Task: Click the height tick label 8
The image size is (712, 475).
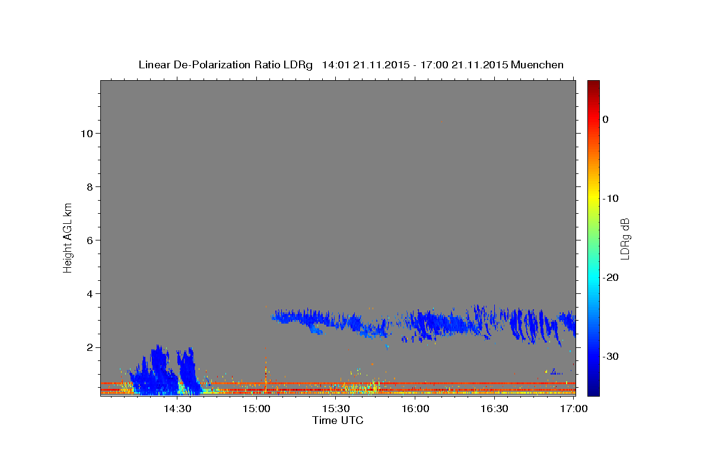Action: click(x=89, y=187)
